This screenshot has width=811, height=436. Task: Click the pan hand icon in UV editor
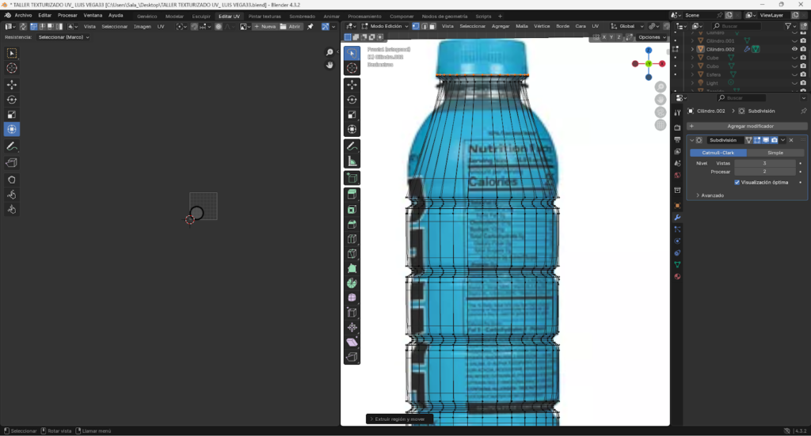pyautogui.click(x=329, y=65)
